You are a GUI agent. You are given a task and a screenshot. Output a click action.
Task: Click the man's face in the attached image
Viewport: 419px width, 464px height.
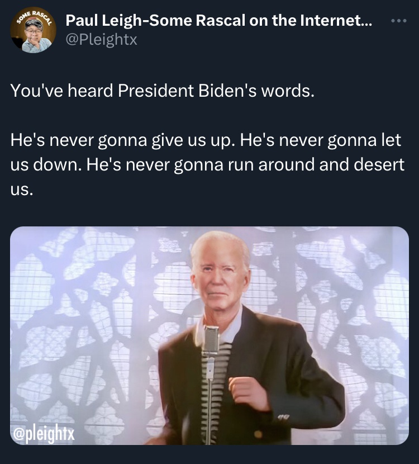pyautogui.click(x=220, y=278)
